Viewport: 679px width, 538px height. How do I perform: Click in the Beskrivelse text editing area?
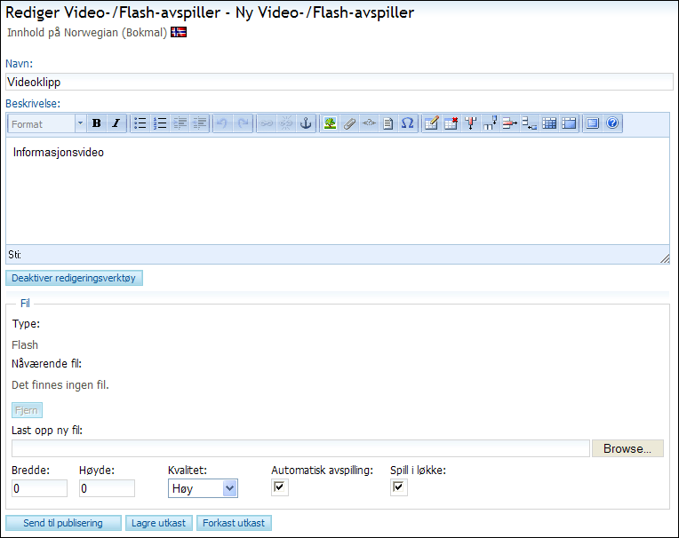[338, 191]
